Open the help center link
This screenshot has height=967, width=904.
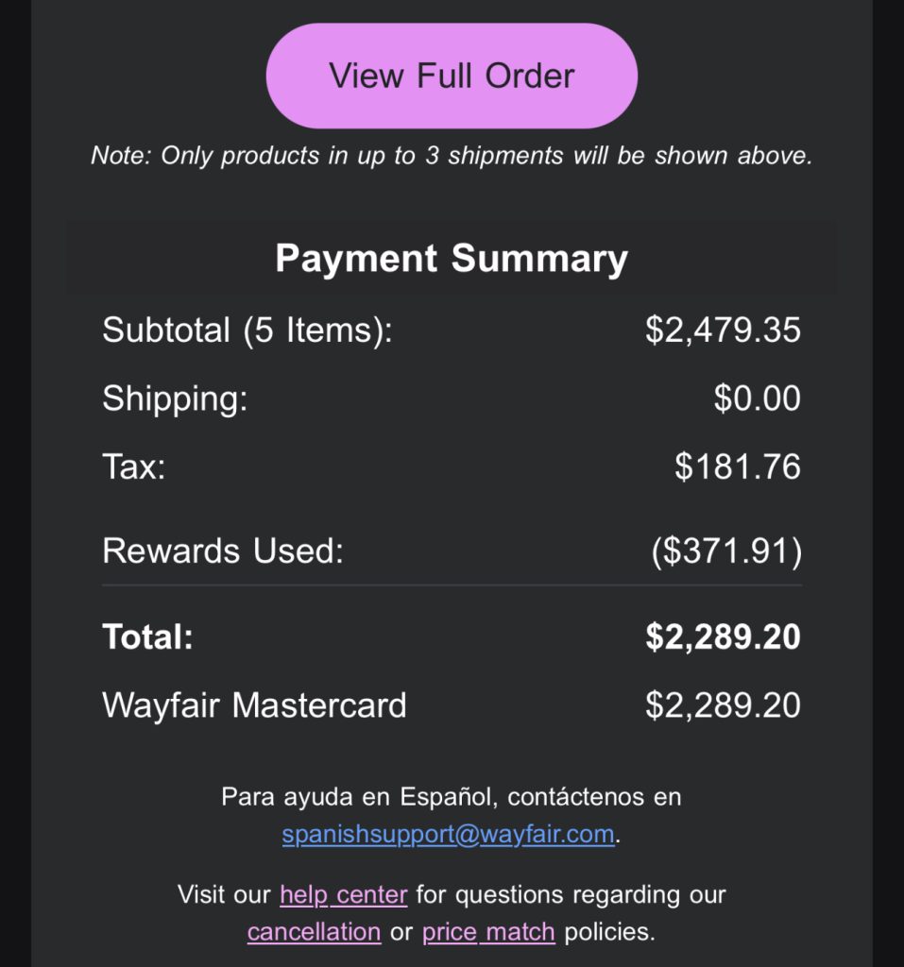[x=344, y=893]
